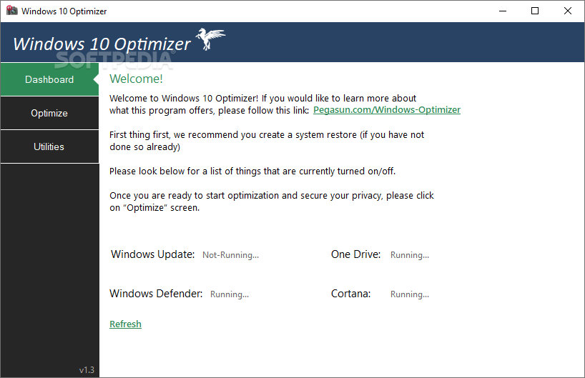
Task: Open the Dashboard tab
Action: [49, 79]
